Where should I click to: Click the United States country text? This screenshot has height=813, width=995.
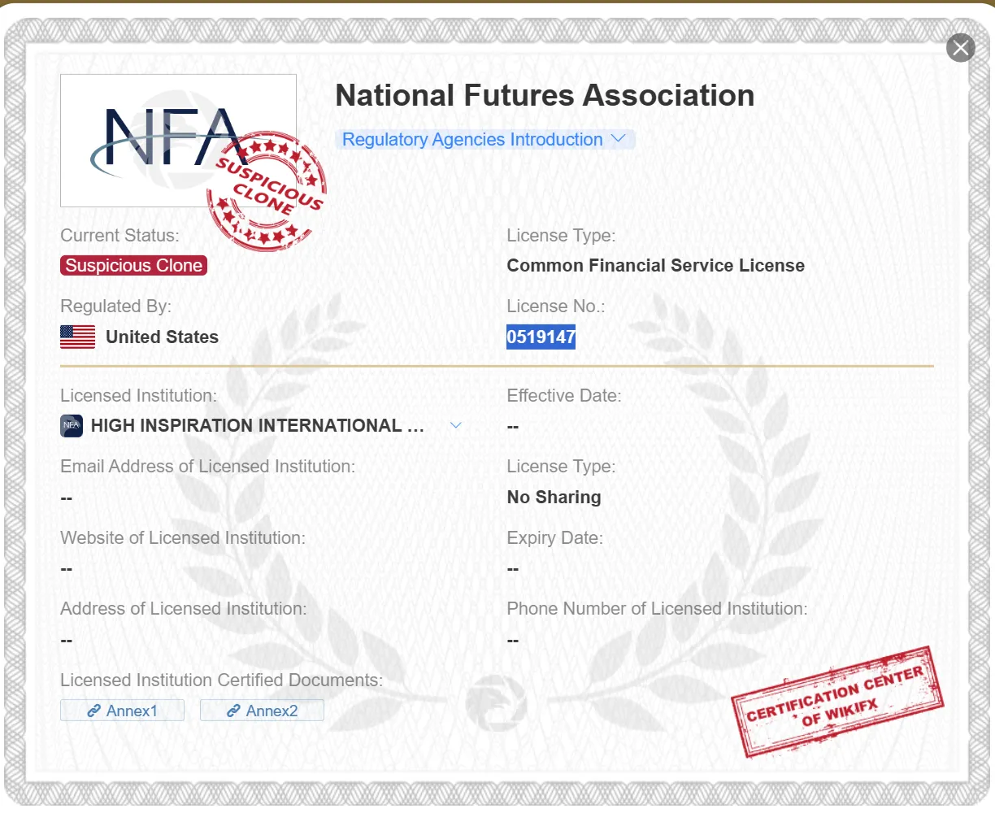tap(163, 337)
